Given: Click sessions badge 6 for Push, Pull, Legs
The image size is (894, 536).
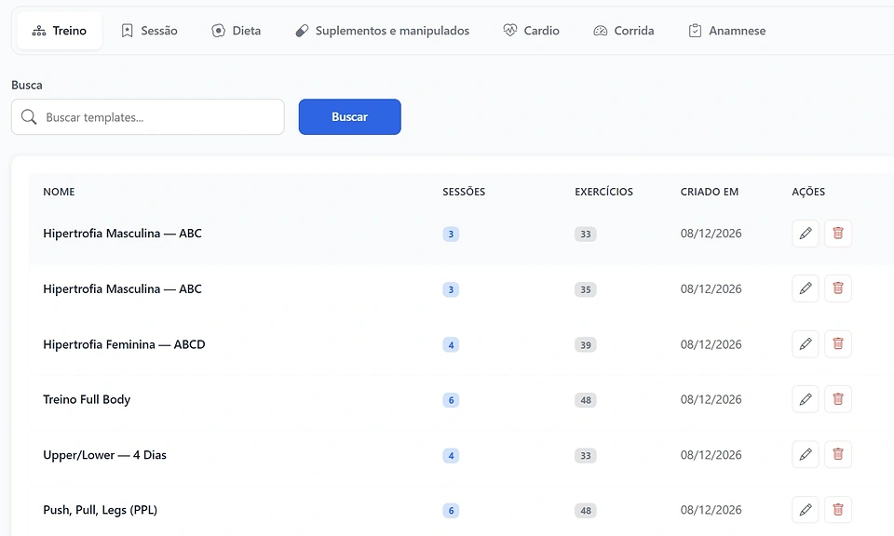Looking at the screenshot, I should point(451,510).
